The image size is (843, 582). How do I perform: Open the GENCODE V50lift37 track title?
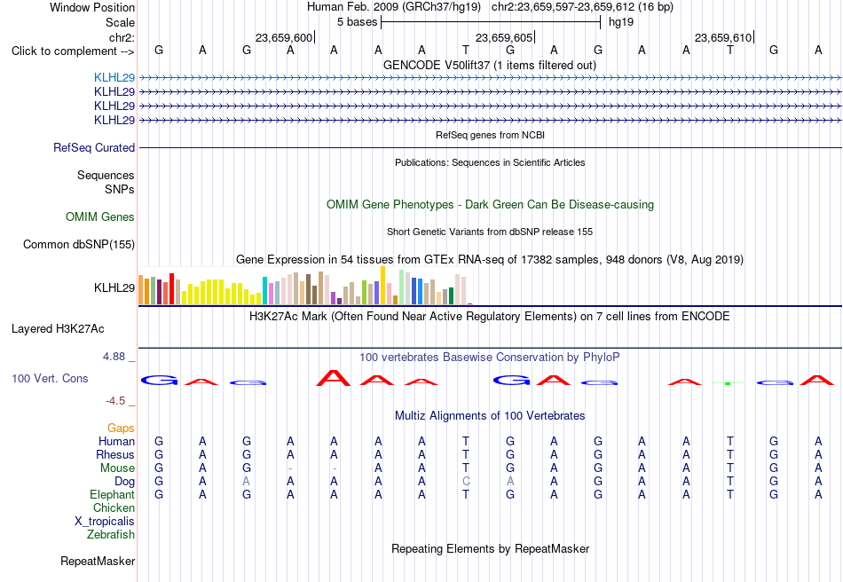(x=490, y=66)
